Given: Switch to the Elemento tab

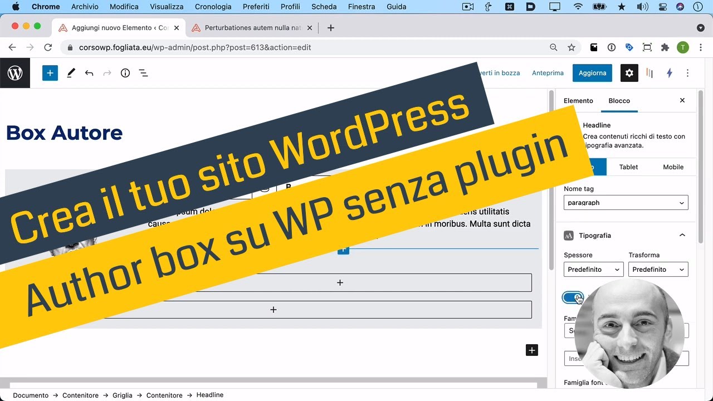Looking at the screenshot, I should [578, 101].
